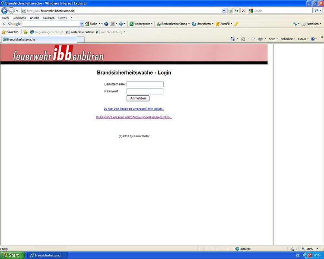Click the Anmelden login button
Viewport: 324px width, 259px height.
(138, 98)
